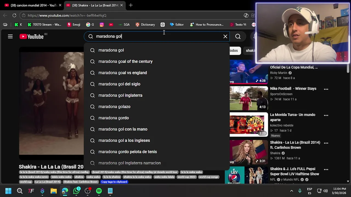Go to the YouTube home logo
The width and height of the screenshot is (351, 197).
click(32, 36)
